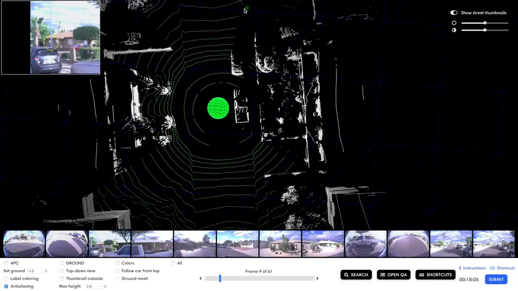The image size is (518, 291).
Task: Click the 00:18:05 timer text
Action: click(469, 280)
